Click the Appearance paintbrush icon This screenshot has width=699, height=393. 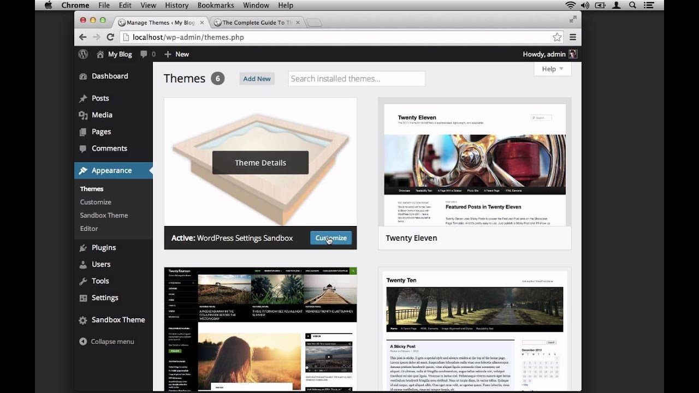(83, 170)
